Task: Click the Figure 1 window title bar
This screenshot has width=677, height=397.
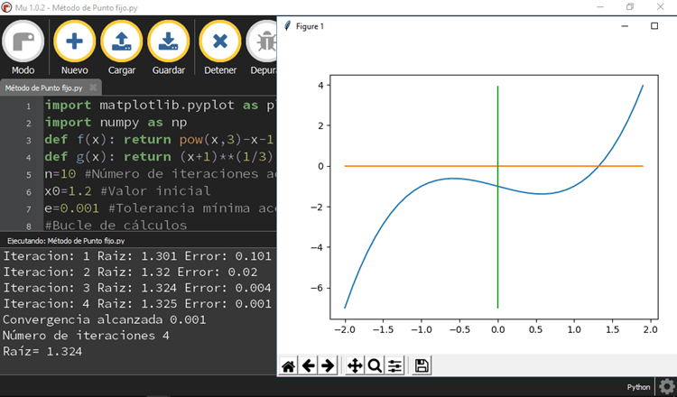Action: (x=451, y=26)
